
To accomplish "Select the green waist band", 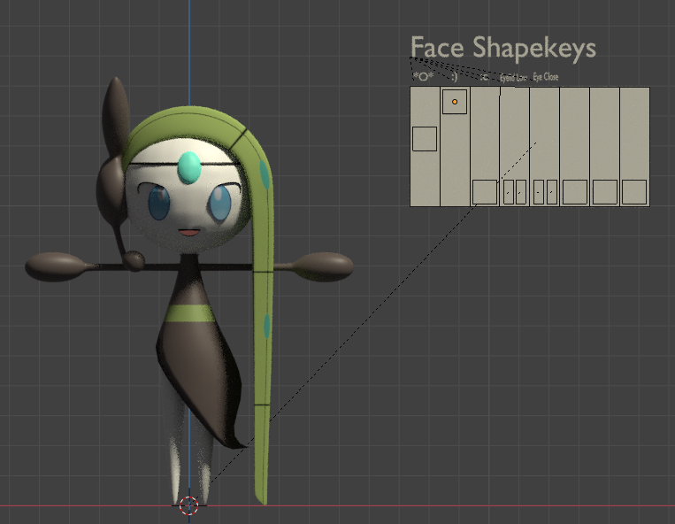I will pos(190,314).
